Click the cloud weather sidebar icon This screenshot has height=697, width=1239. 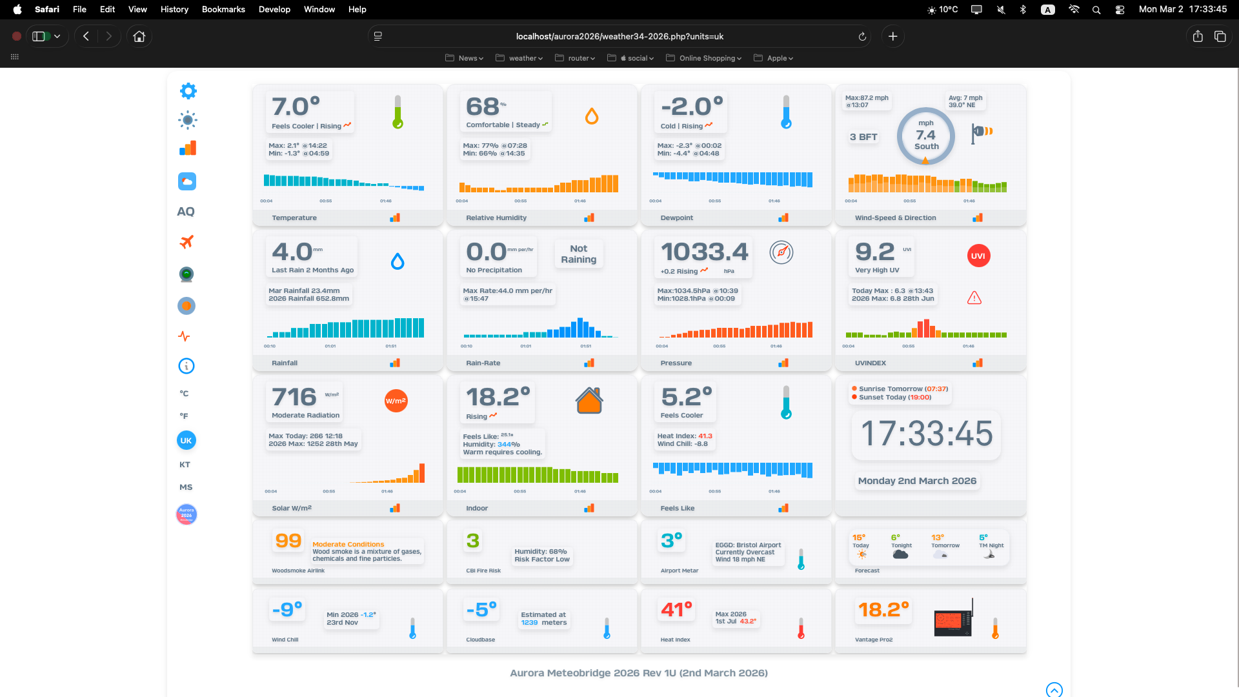(x=187, y=181)
